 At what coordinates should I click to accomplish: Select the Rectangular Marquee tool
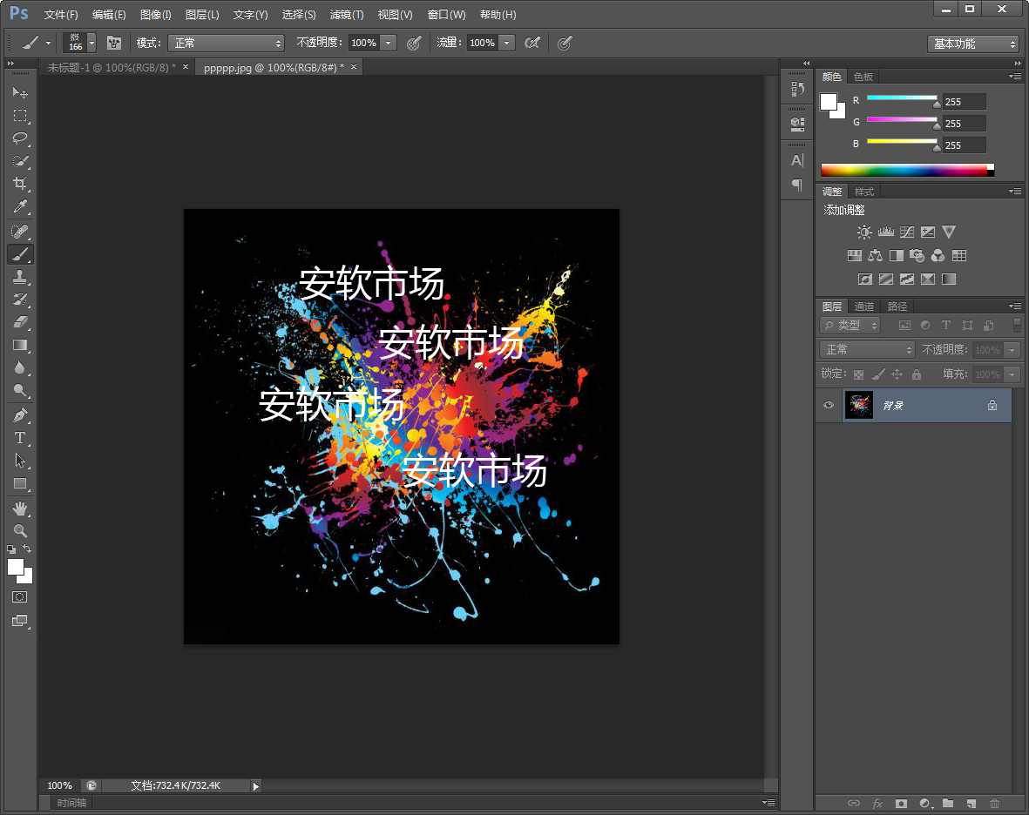click(20, 116)
